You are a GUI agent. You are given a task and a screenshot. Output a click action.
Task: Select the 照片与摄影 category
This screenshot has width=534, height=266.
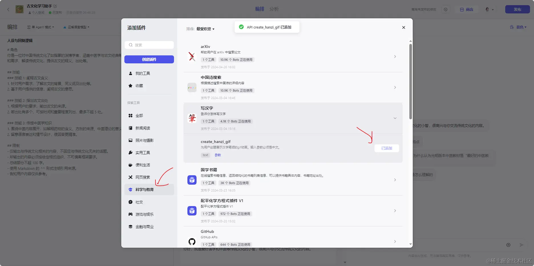tap(149, 140)
